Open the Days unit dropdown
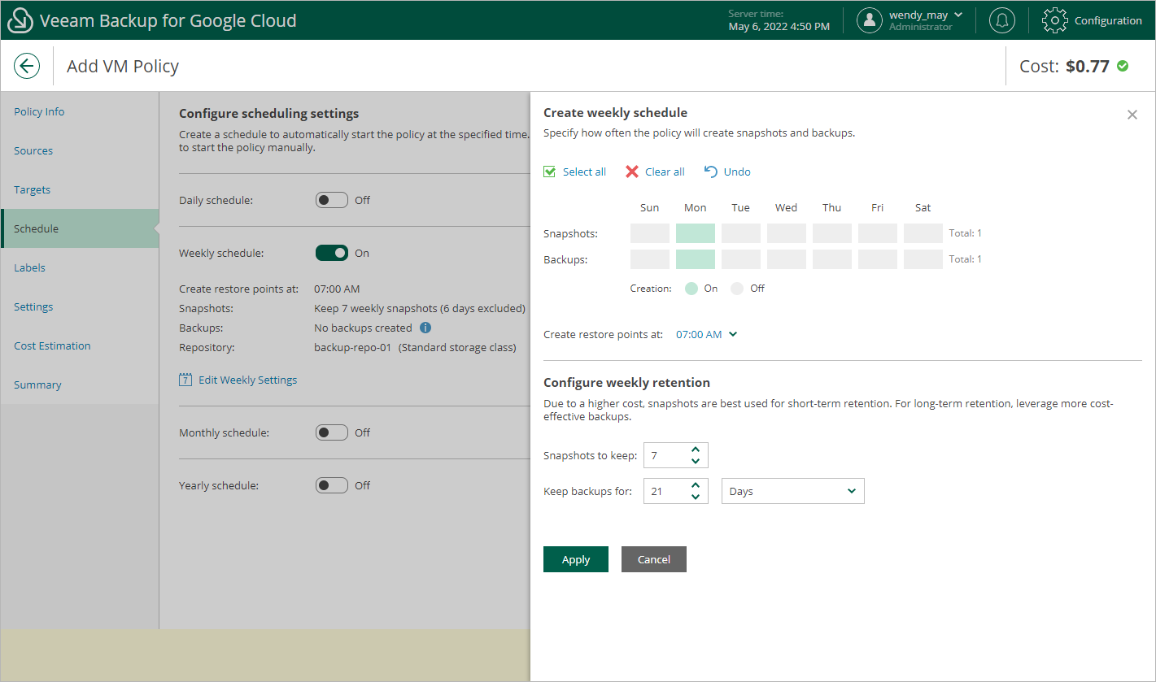Image resolution: width=1156 pixels, height=682 pixels. pyautogui.click(x=793, y=491)
